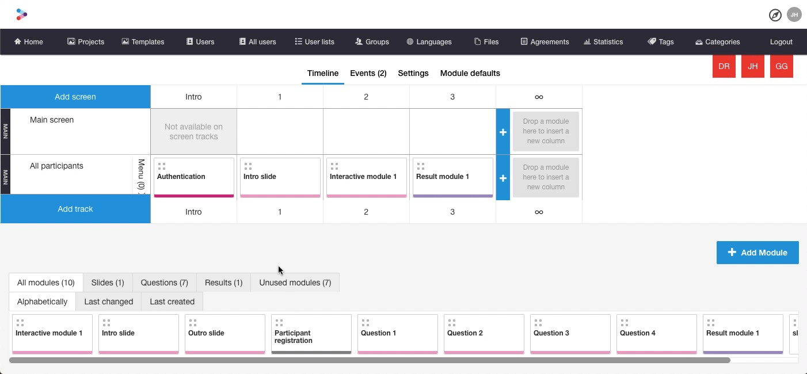The image size is (807, 374).
Task: Click the Add Module button
Action: (x=757, y=253)
